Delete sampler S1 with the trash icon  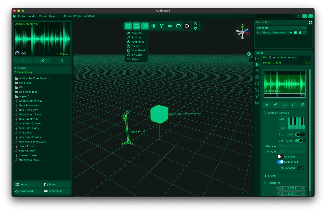click(x=300, y=33)
